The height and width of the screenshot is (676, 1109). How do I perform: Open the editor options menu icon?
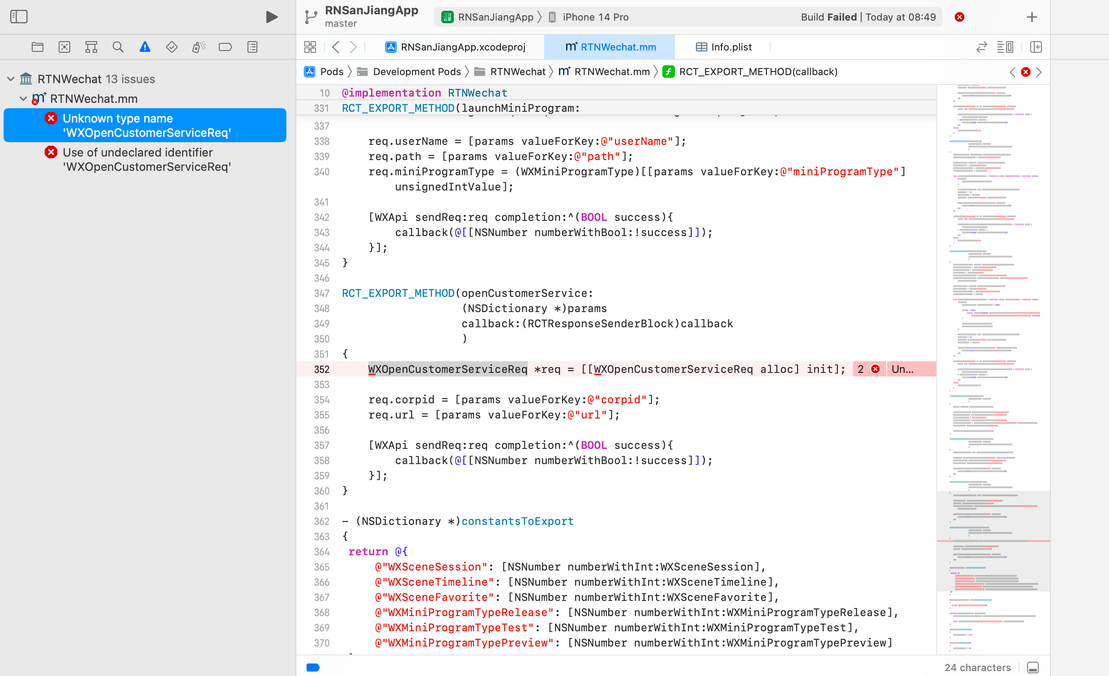tap(1005, 47)
